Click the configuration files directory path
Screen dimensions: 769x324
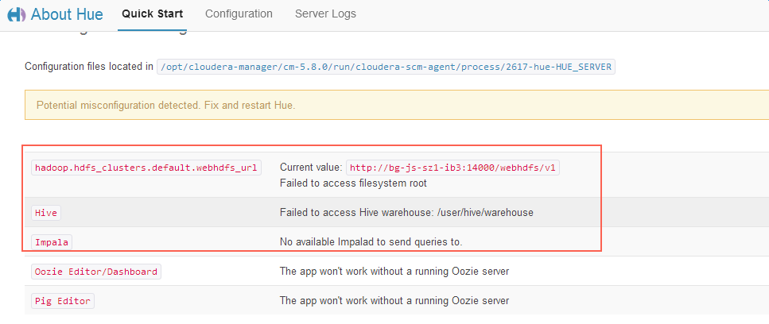[x=386, y=67]
